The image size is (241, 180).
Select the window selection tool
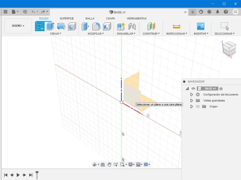coord(224,26)
